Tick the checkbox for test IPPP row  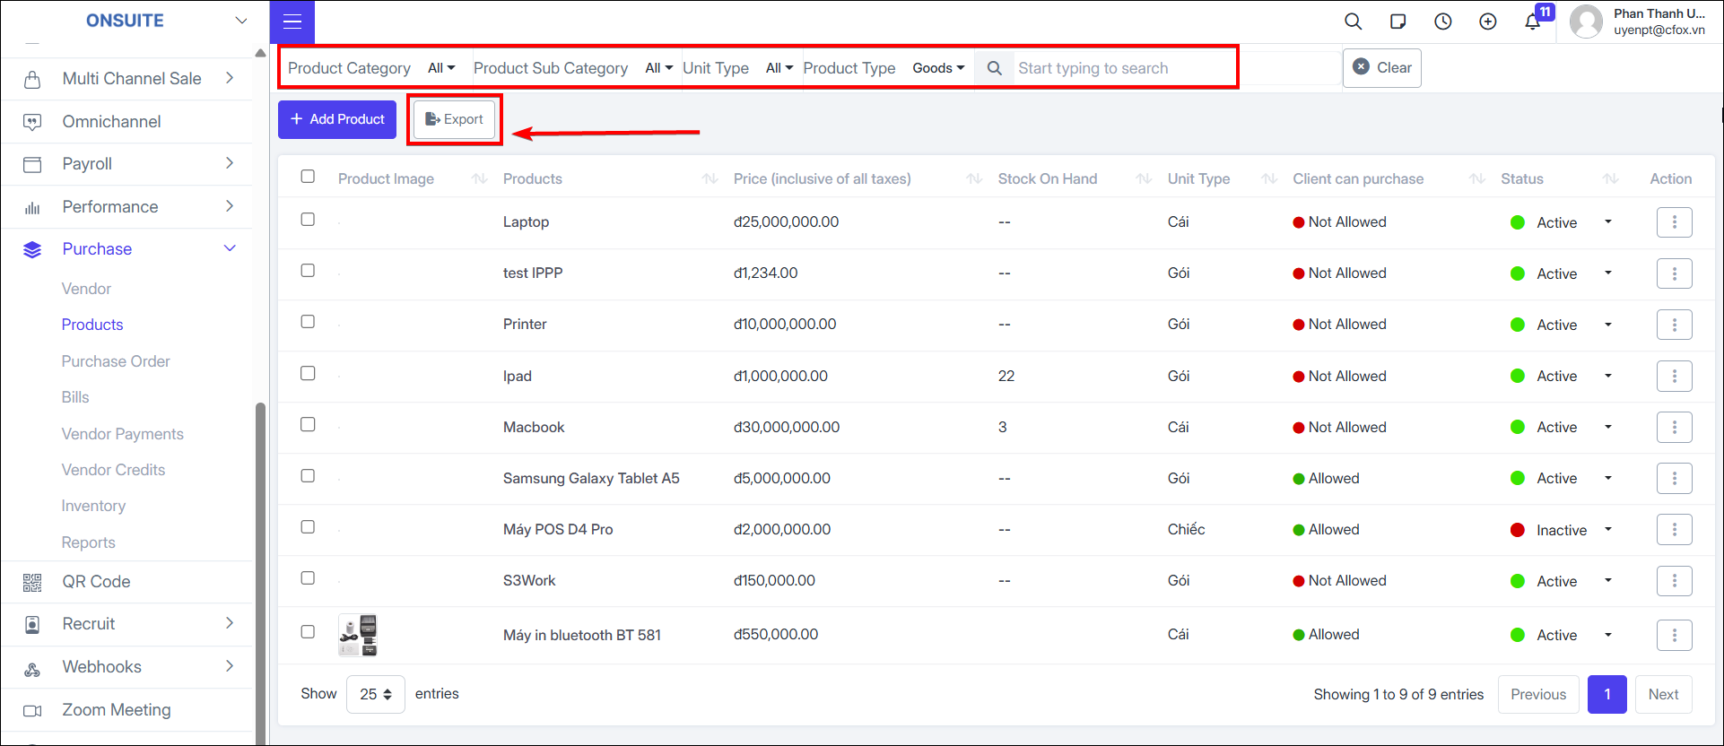tap(308, 271)
